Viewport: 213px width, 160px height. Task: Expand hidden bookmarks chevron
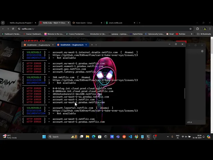click(192, 34)
